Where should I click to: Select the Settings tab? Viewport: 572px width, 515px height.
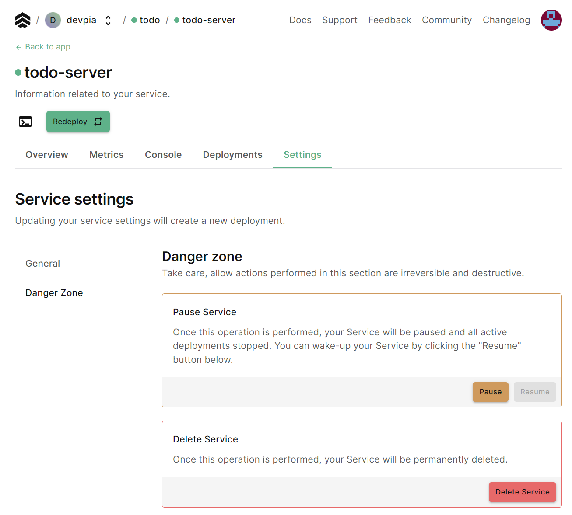point(302,155)
